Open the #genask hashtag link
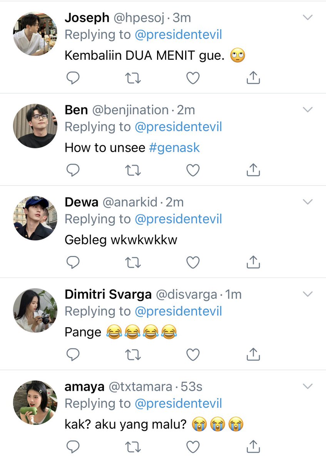The height and width of the screenshot is (462, 326). [174, 148]
